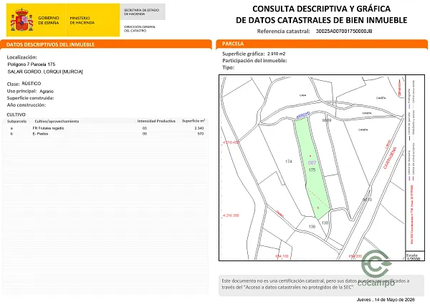Select reference number 30025A007001750000JB
The width and height of the screenshot is (430, 307).
[x=344, y=31]
